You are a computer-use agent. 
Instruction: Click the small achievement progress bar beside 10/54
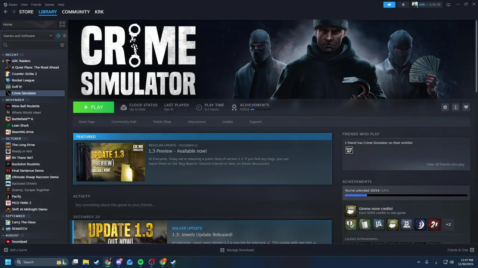pyautogui.click(x=260, y=109)
